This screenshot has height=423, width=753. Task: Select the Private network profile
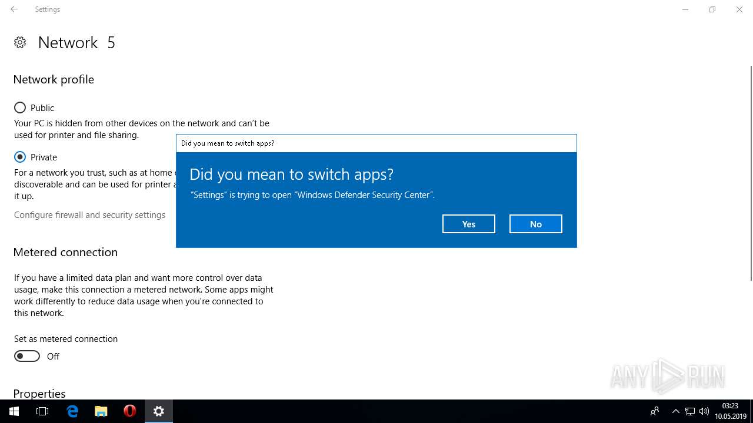coord(35,157)
